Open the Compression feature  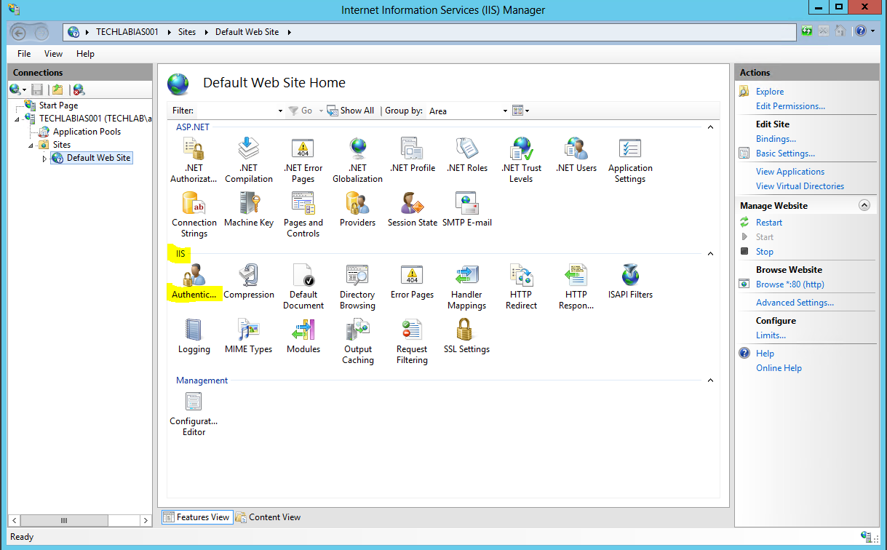point(249,282)
